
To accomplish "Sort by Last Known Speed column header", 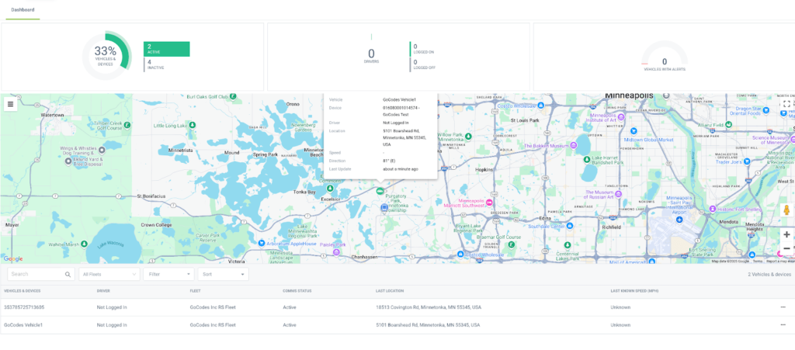I will pos(635,291).
